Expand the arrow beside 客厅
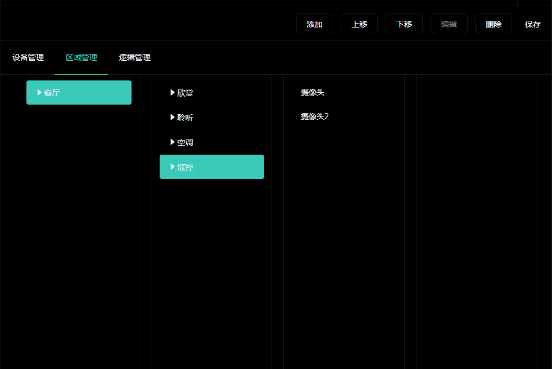 tap(39, 93)
